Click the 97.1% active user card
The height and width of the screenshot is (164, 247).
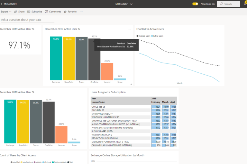pos(19,45)
